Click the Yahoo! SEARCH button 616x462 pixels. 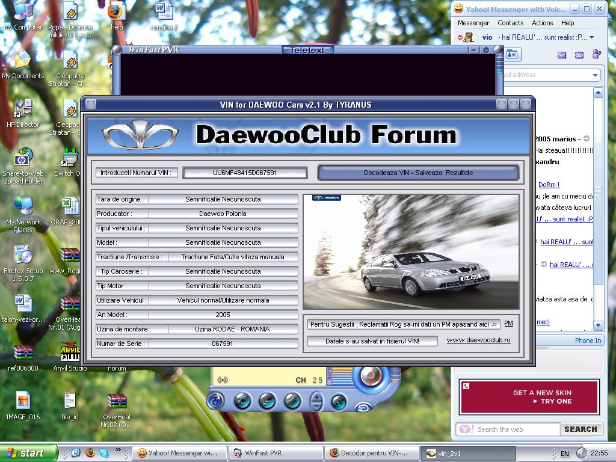coord(581,430)
